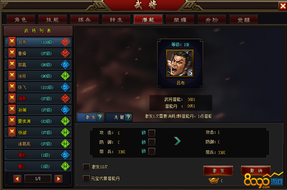Click the teal chevron between stat panels
287x190 pixels.
click(177, 141)
